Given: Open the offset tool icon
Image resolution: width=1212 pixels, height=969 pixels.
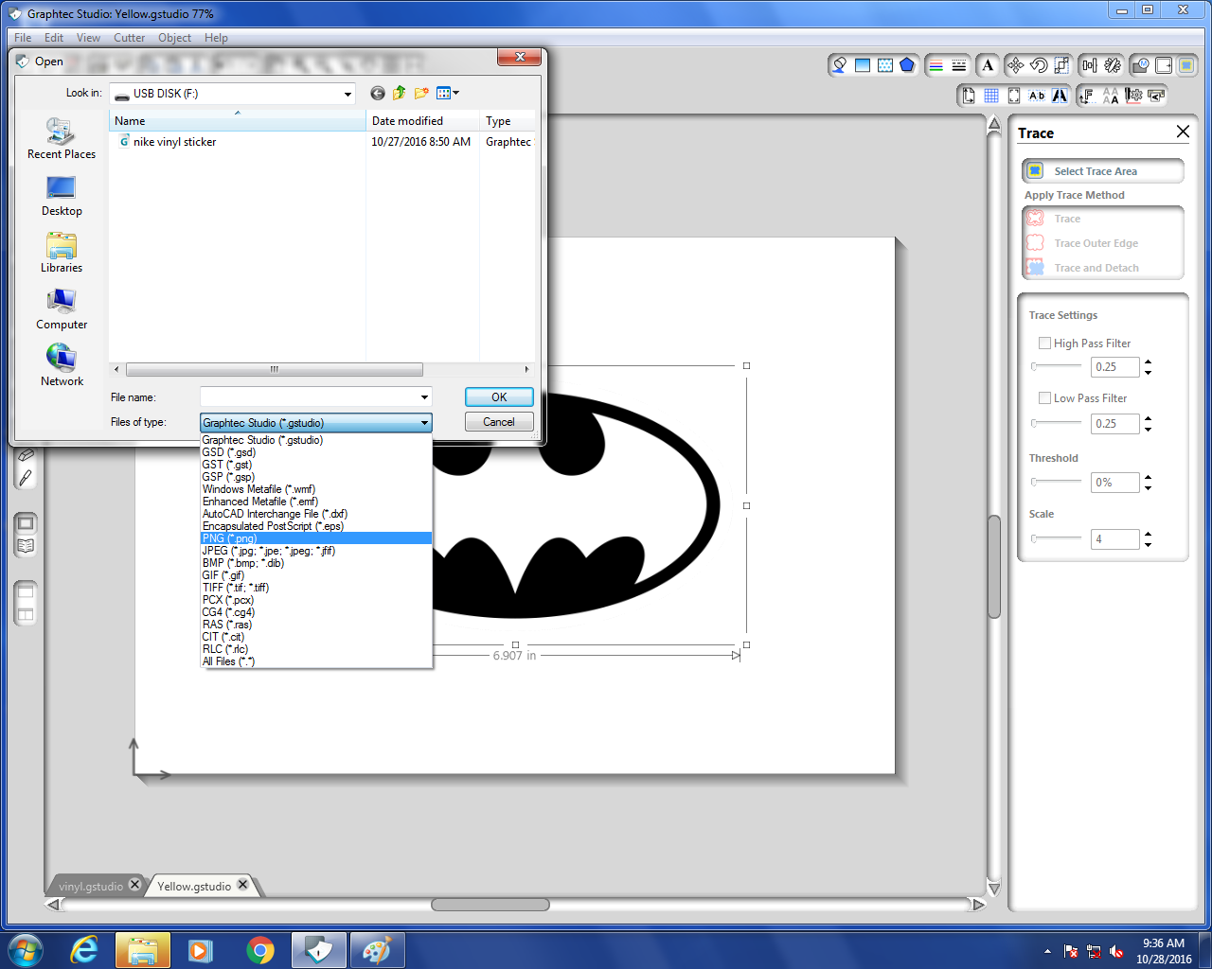Looking at the screenshot, I should [x=1164, y=65].
